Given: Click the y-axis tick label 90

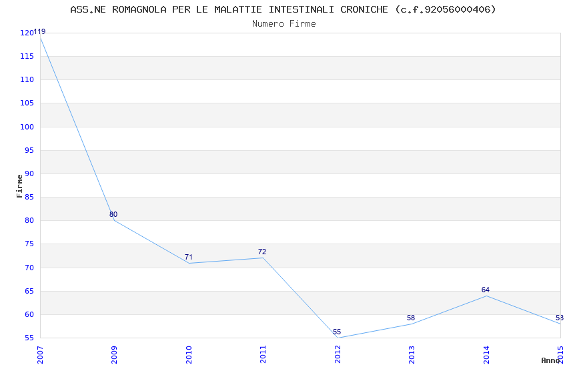Looking at the screenshot, I should click(29, 173).
